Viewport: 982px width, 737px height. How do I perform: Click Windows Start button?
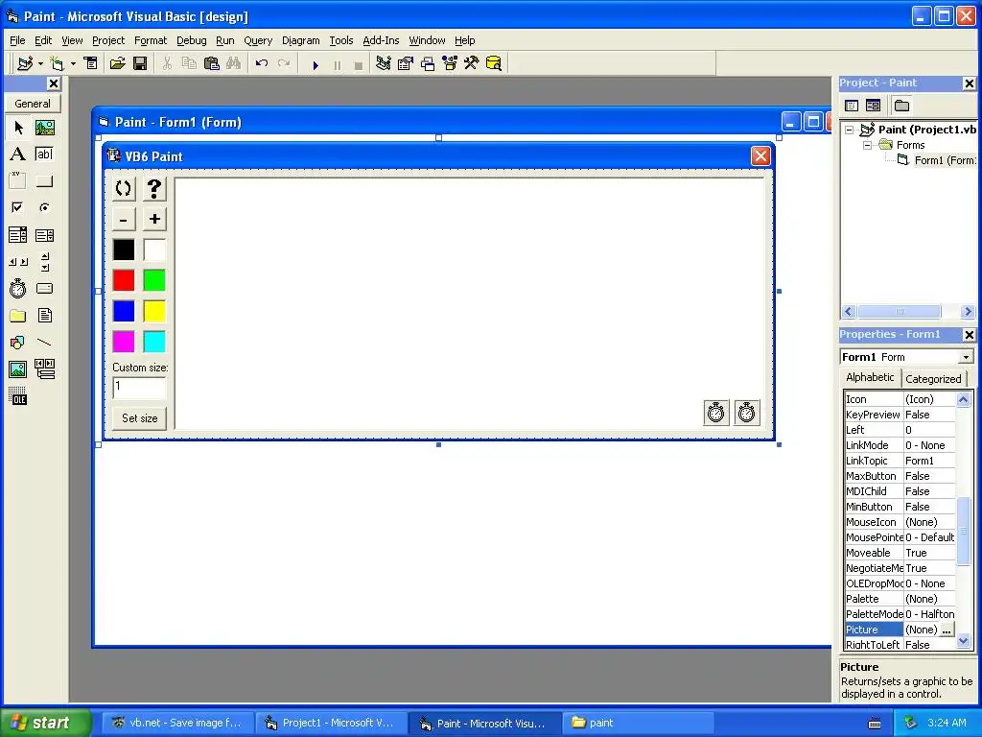coord(46,723)
